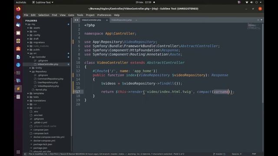The width and height of the screenshot is (278, 156).
Task: Go to next tab with right arrow
Action: click(77, 20)
